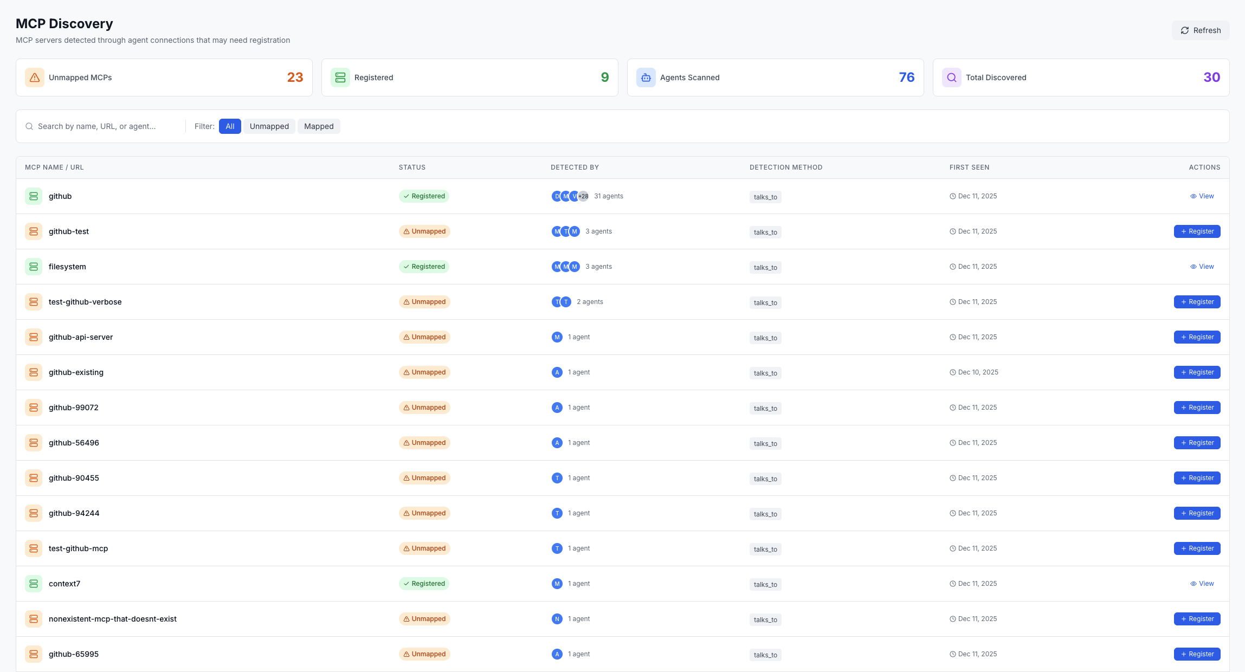Filter list by Unmapped
Screen dimensions: 1245x672
tap(269, 126)
